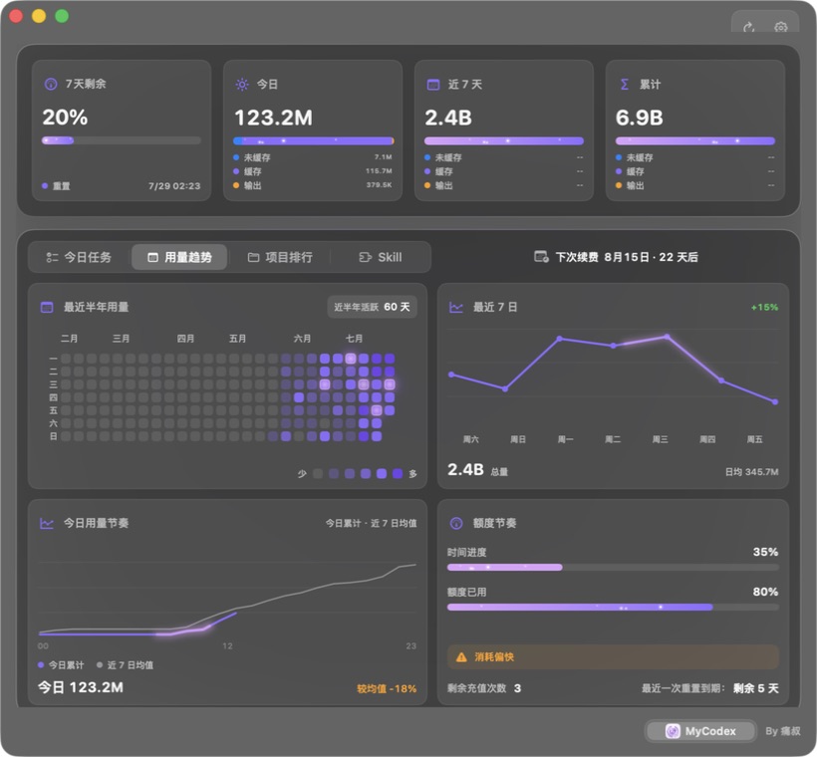This screenshot has width=817, height=757.
Task: Click the 今日 123.2M usage bar
Action: coord(313,140)
